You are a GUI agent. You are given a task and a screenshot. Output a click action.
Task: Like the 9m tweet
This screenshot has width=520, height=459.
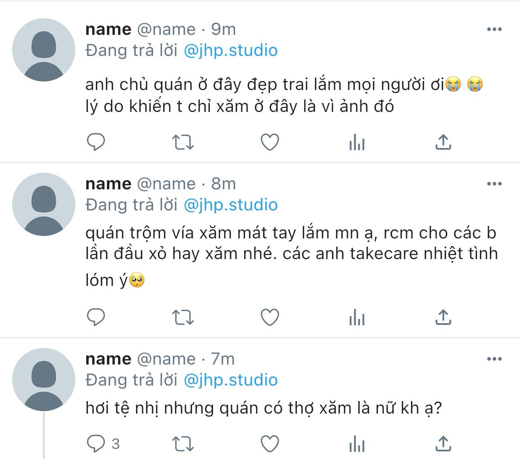coord(270,142)
